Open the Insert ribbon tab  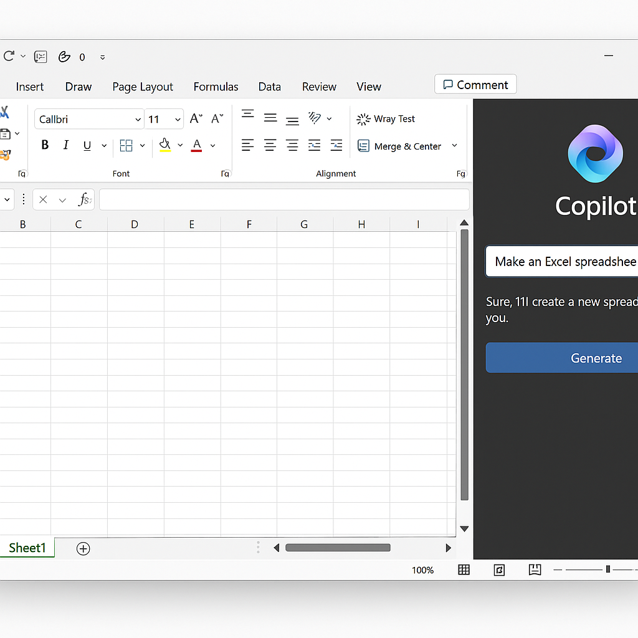[30, 87]
